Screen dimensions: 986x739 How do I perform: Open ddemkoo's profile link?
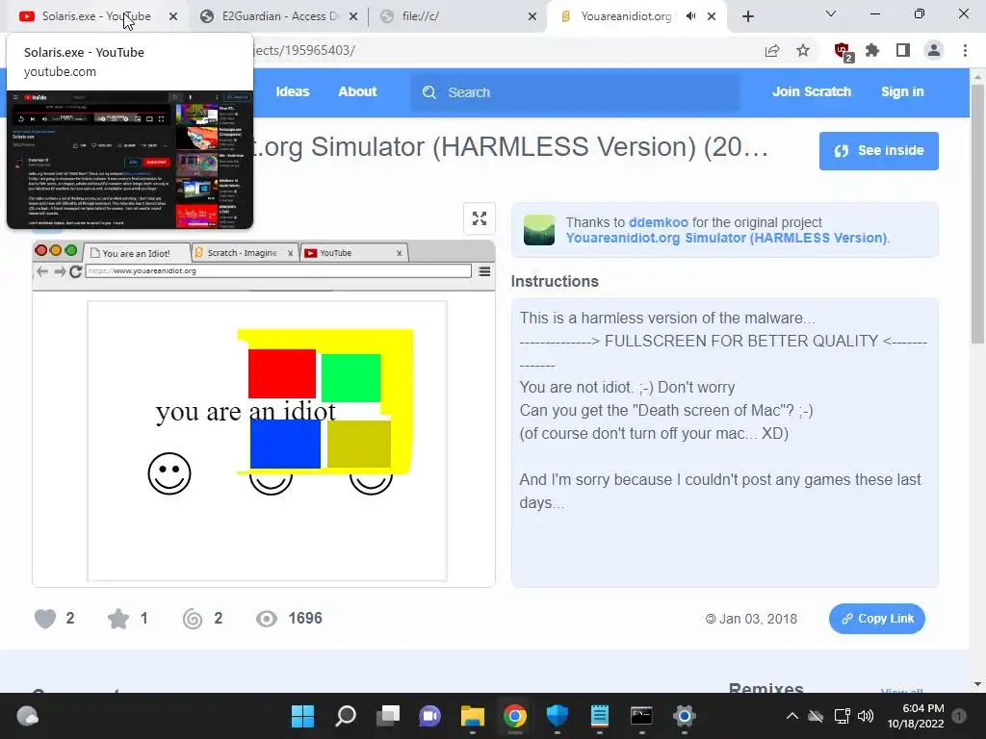coord(659,222)
